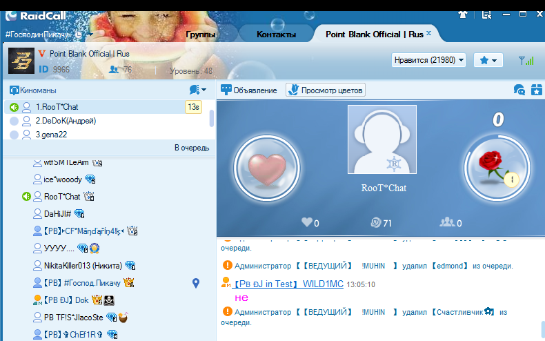Screen dimensions: 545x341
Task: Click Просмотр цветов button
Action: (x=326, y=90)
